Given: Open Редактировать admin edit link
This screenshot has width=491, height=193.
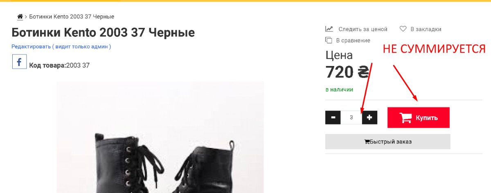Looking at the screenshot, I should click(61, 47).
